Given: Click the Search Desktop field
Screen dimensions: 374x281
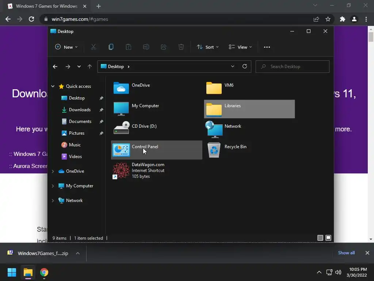Looking at the screenshot, I should (x=293, y=67).
